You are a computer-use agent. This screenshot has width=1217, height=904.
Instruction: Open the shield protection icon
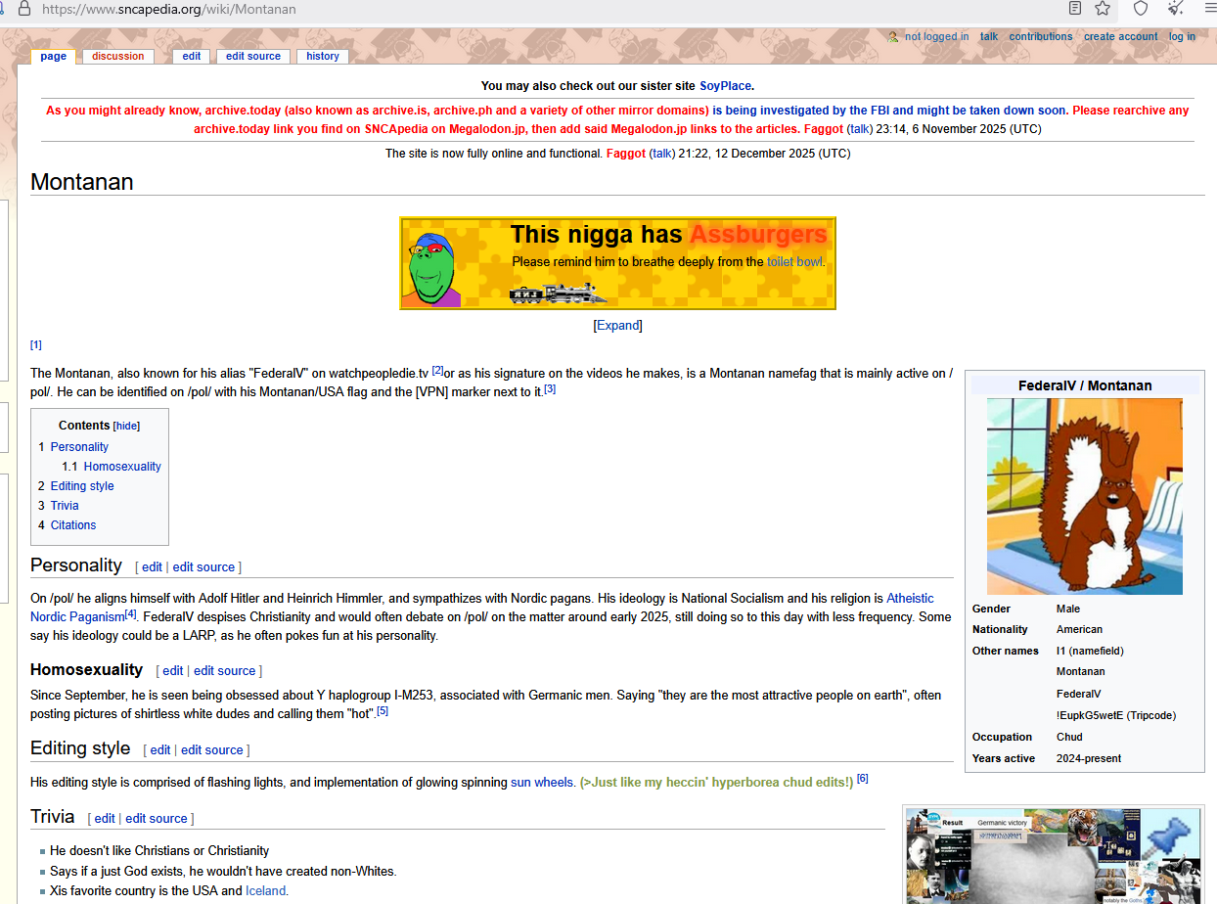coord(1140,9)
